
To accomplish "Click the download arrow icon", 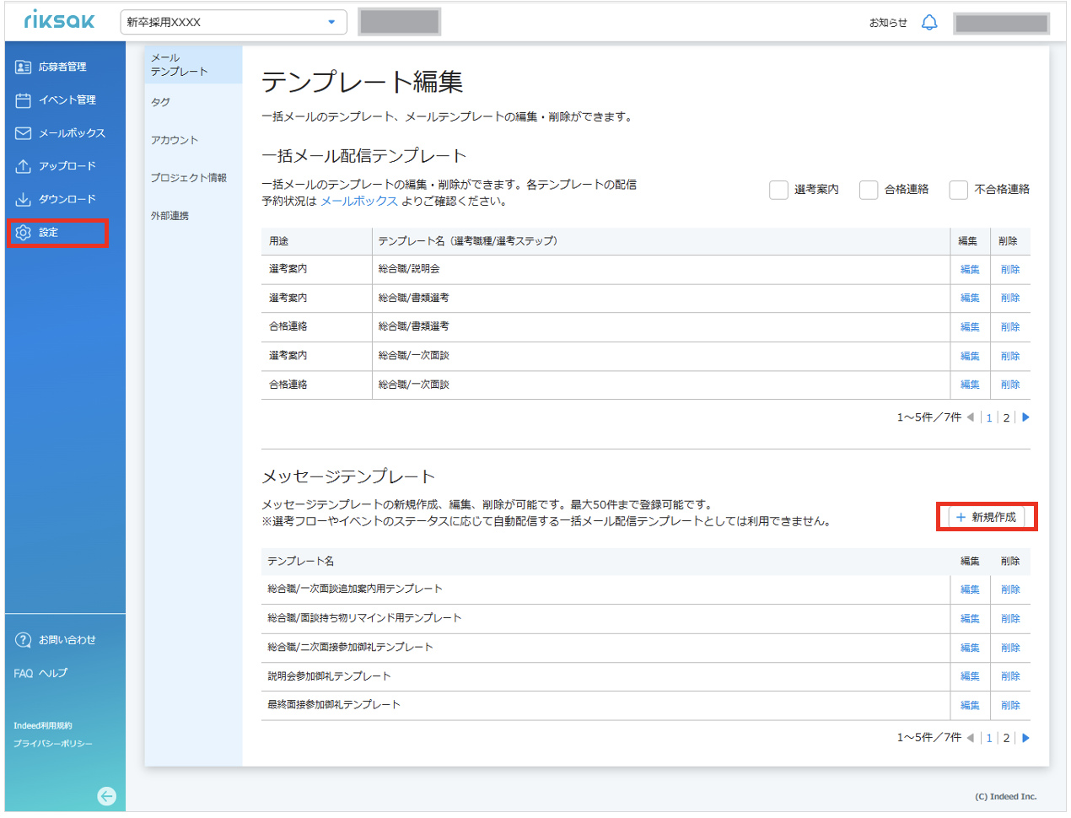I will [24, 199].
